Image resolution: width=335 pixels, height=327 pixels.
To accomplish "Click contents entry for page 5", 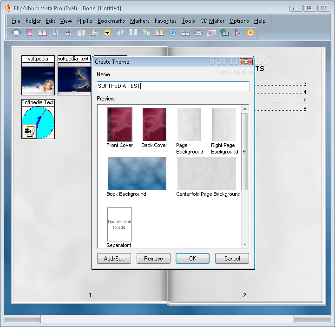I will click(x=281, y=100).
